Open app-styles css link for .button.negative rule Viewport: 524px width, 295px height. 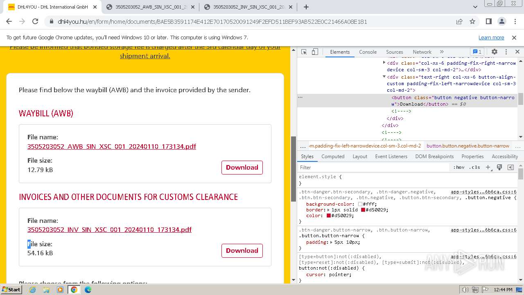pyautogui.click(x=483, y=192)
